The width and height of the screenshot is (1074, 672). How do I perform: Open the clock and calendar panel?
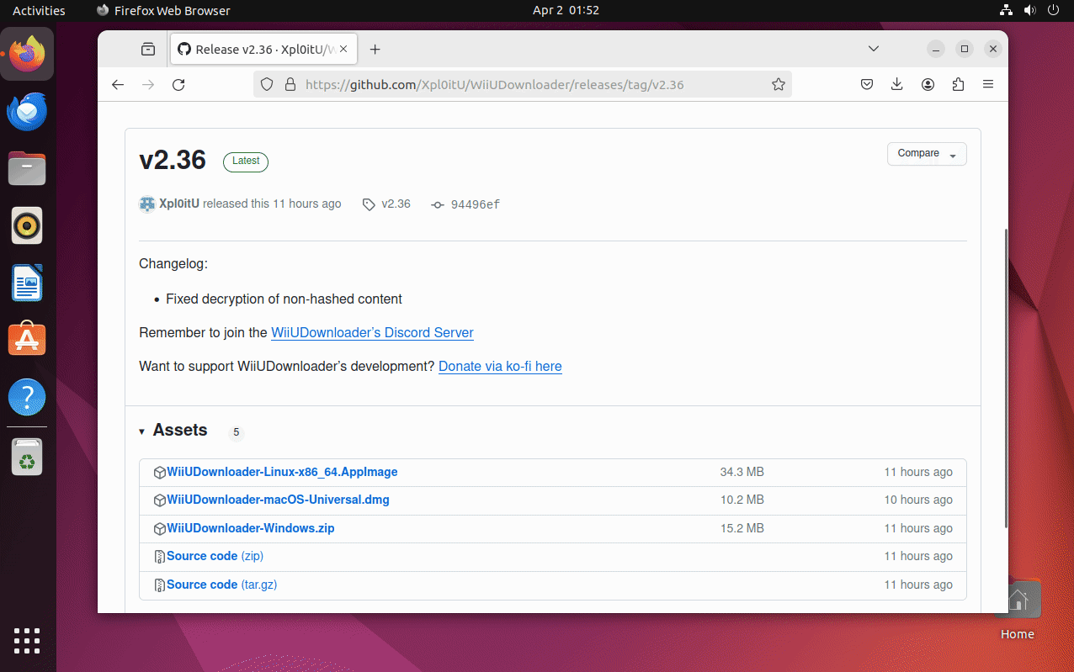[566, 10]
